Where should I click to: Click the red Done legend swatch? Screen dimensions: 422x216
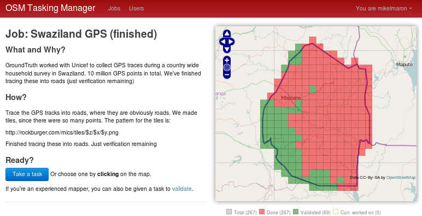click(x=262, y=212)
